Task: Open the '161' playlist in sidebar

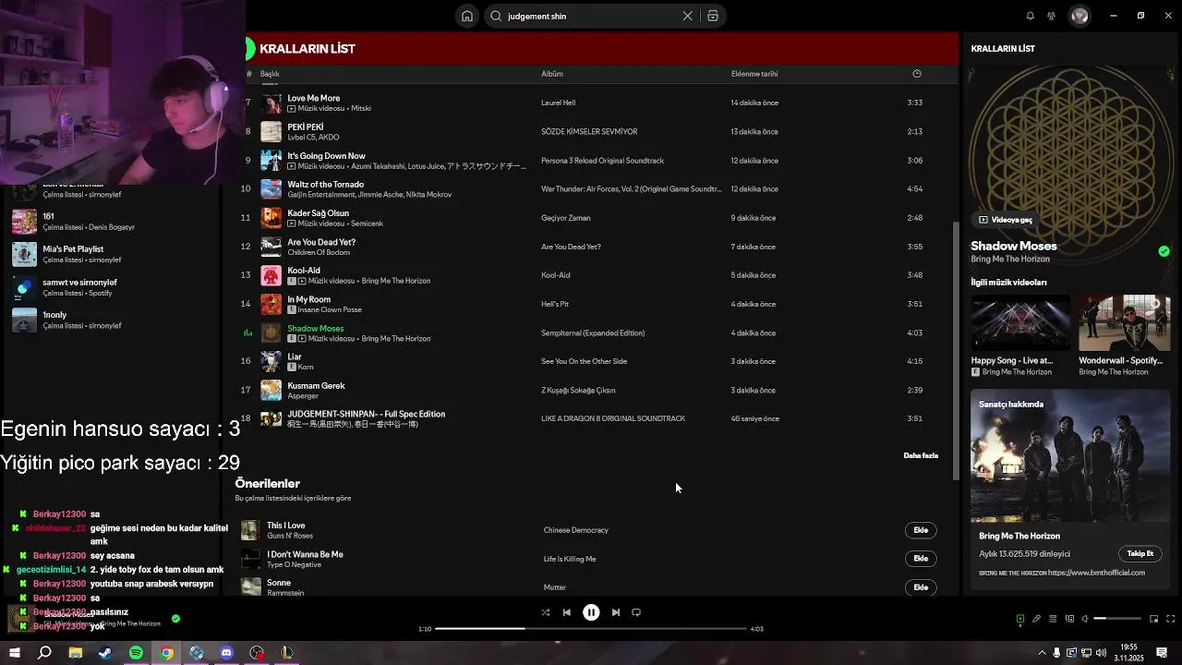Action: tap(111, 222)
